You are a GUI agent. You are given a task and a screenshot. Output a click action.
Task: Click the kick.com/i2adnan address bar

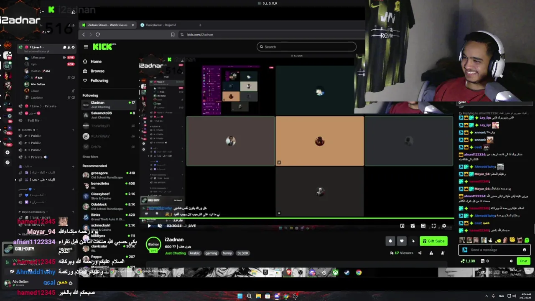(272, 35)
